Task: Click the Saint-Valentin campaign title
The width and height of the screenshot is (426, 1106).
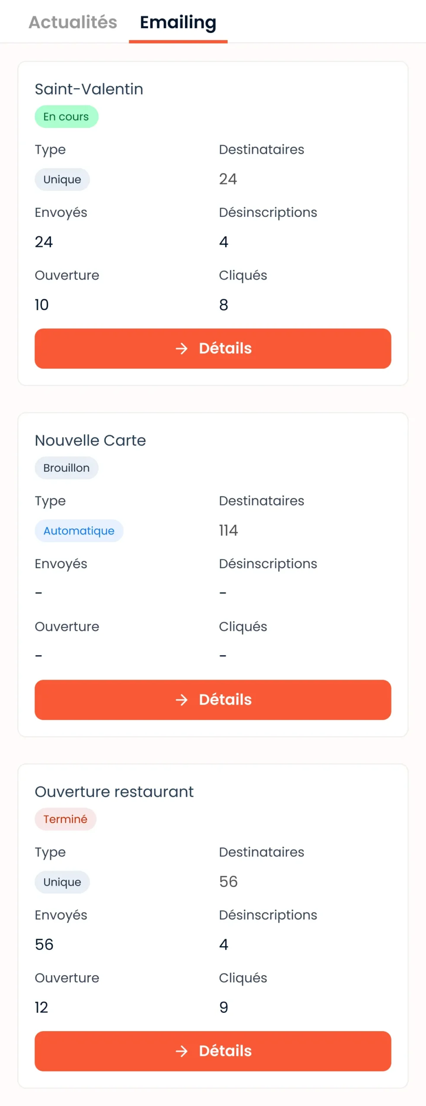Action: [89, 89]
